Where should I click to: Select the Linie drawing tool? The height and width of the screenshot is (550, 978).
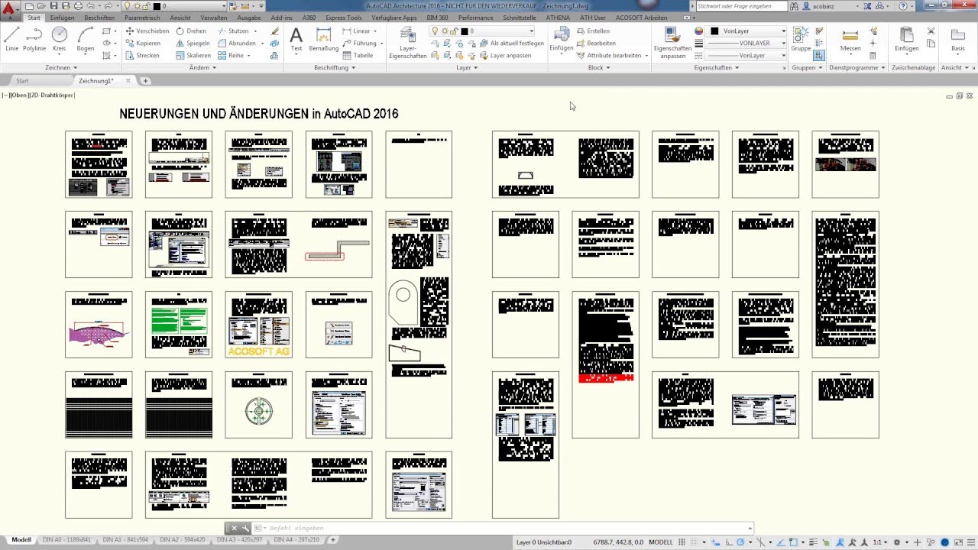click(x=11, y=39)
